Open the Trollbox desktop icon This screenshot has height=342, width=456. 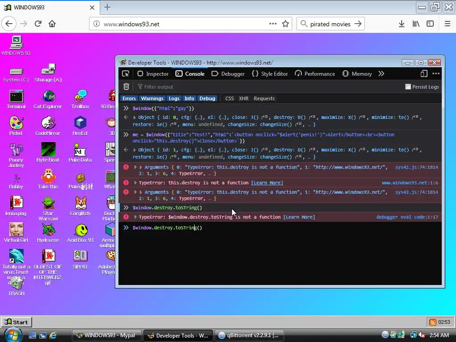[x=80, y=99]
